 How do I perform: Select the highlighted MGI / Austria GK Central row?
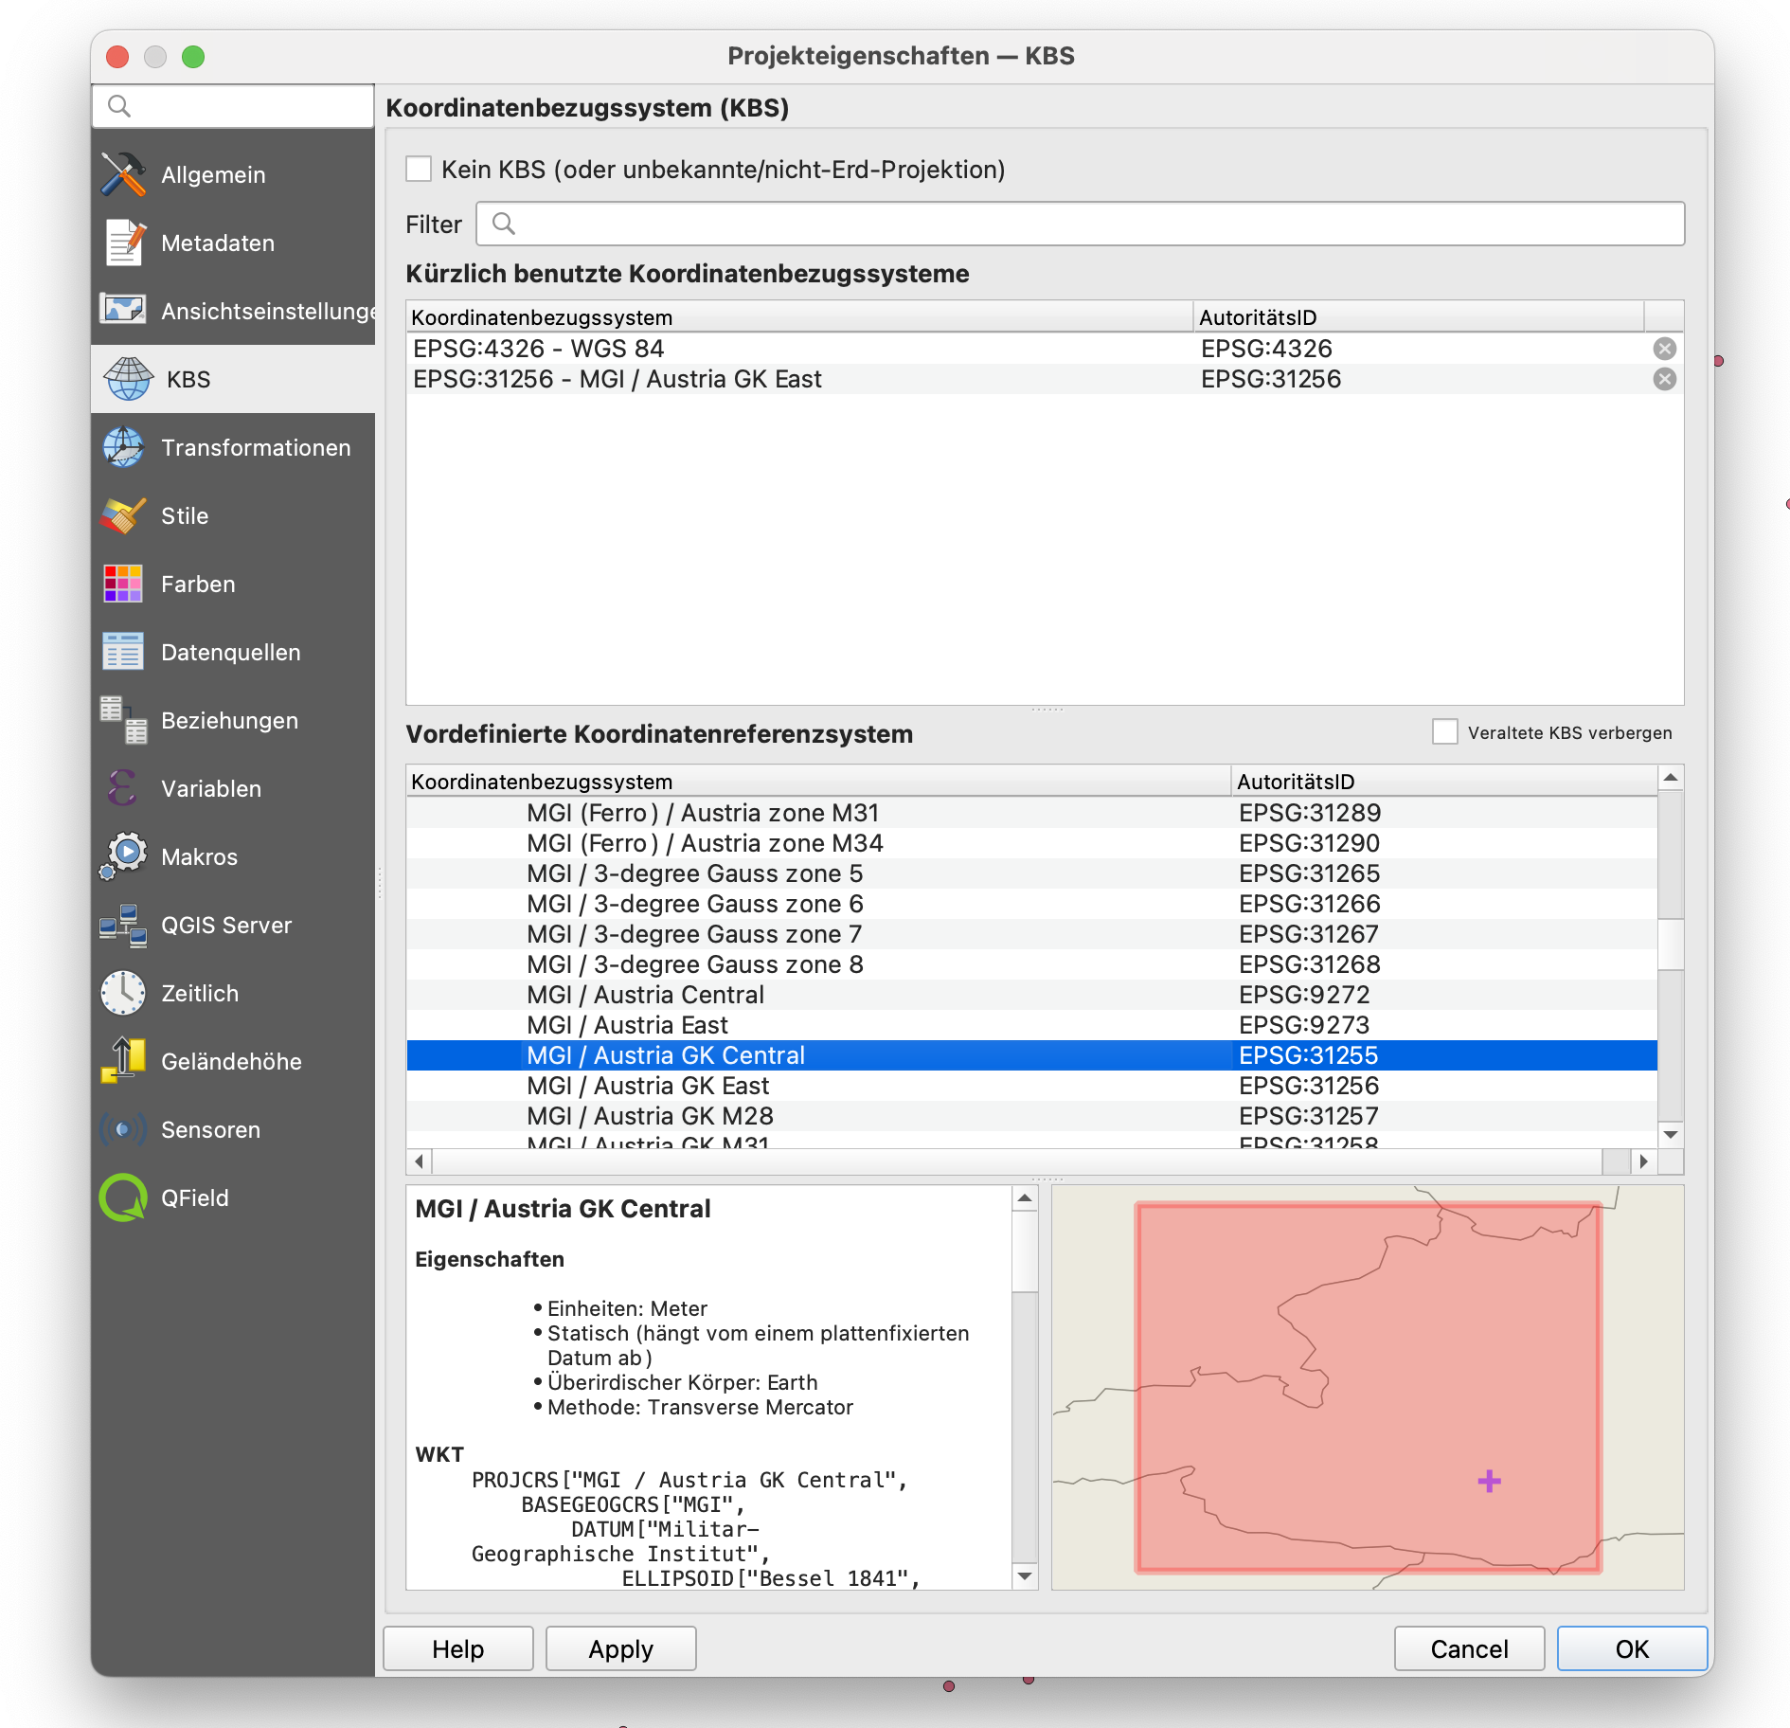coord(1031,1055)
